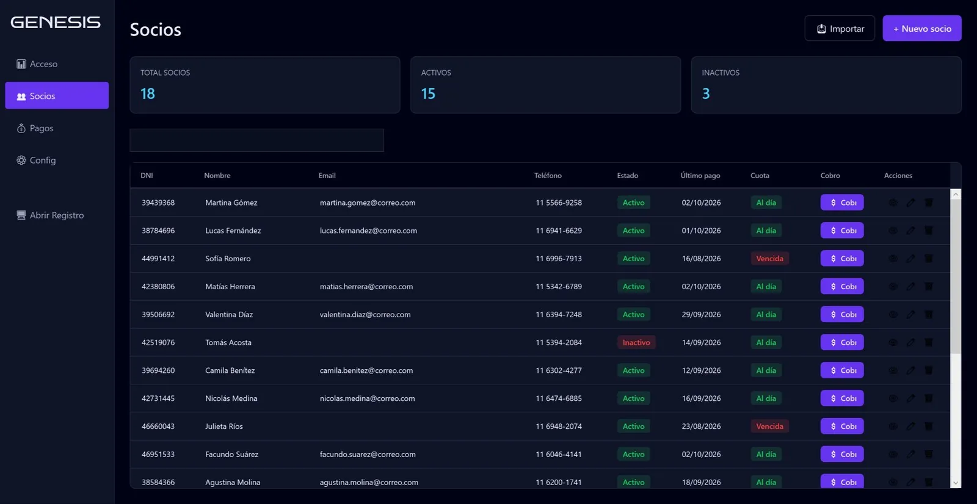Go to Pagos in the sidebar
The width and height of the screenshot is (977, 504).
57,128
